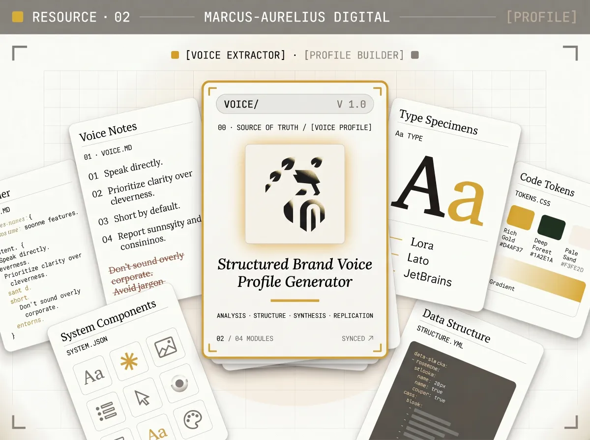This screenshot has width=590, height=440.
Task: Click the JetBrains font name
Action: tap(427, 277)
